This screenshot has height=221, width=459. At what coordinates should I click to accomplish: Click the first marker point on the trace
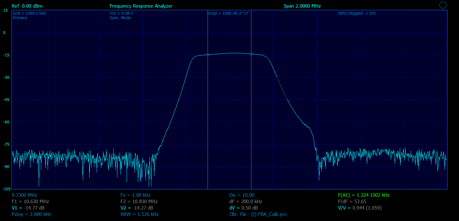click(x=208, y=55)
